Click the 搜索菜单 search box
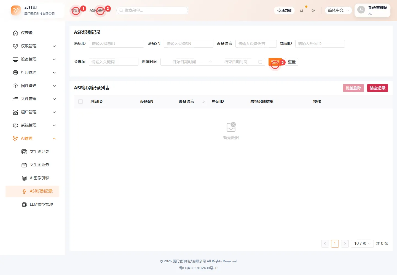The height and width of the screenshot is (275, 397). (x=152, y=10)
